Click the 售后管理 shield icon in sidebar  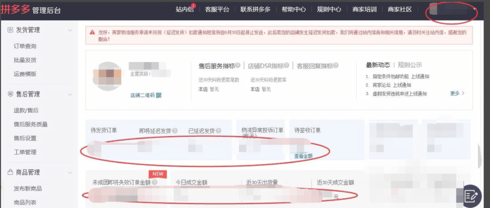(x=10, y=94)
